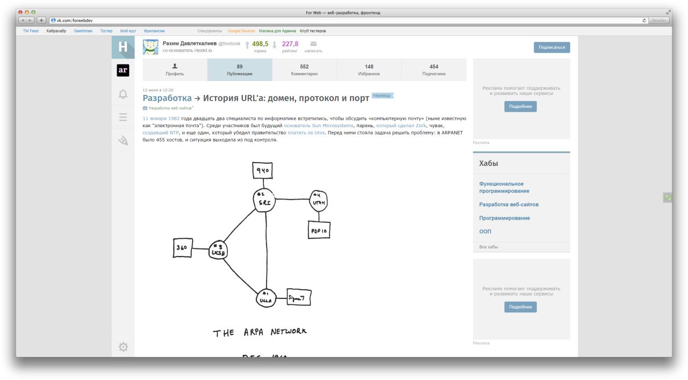
Task: Follow the "11 января 1982" link
Action: click(x=161, y=118)
